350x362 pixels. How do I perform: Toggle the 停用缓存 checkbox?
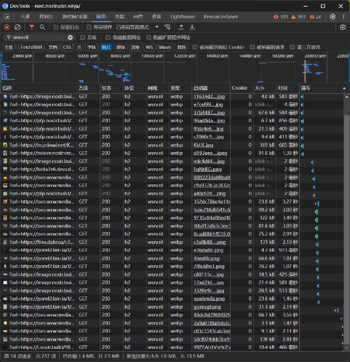tap(89, 27)
